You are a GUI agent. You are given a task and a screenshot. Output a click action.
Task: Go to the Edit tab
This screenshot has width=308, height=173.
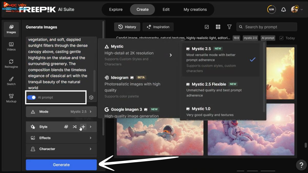tap(166, 9)
